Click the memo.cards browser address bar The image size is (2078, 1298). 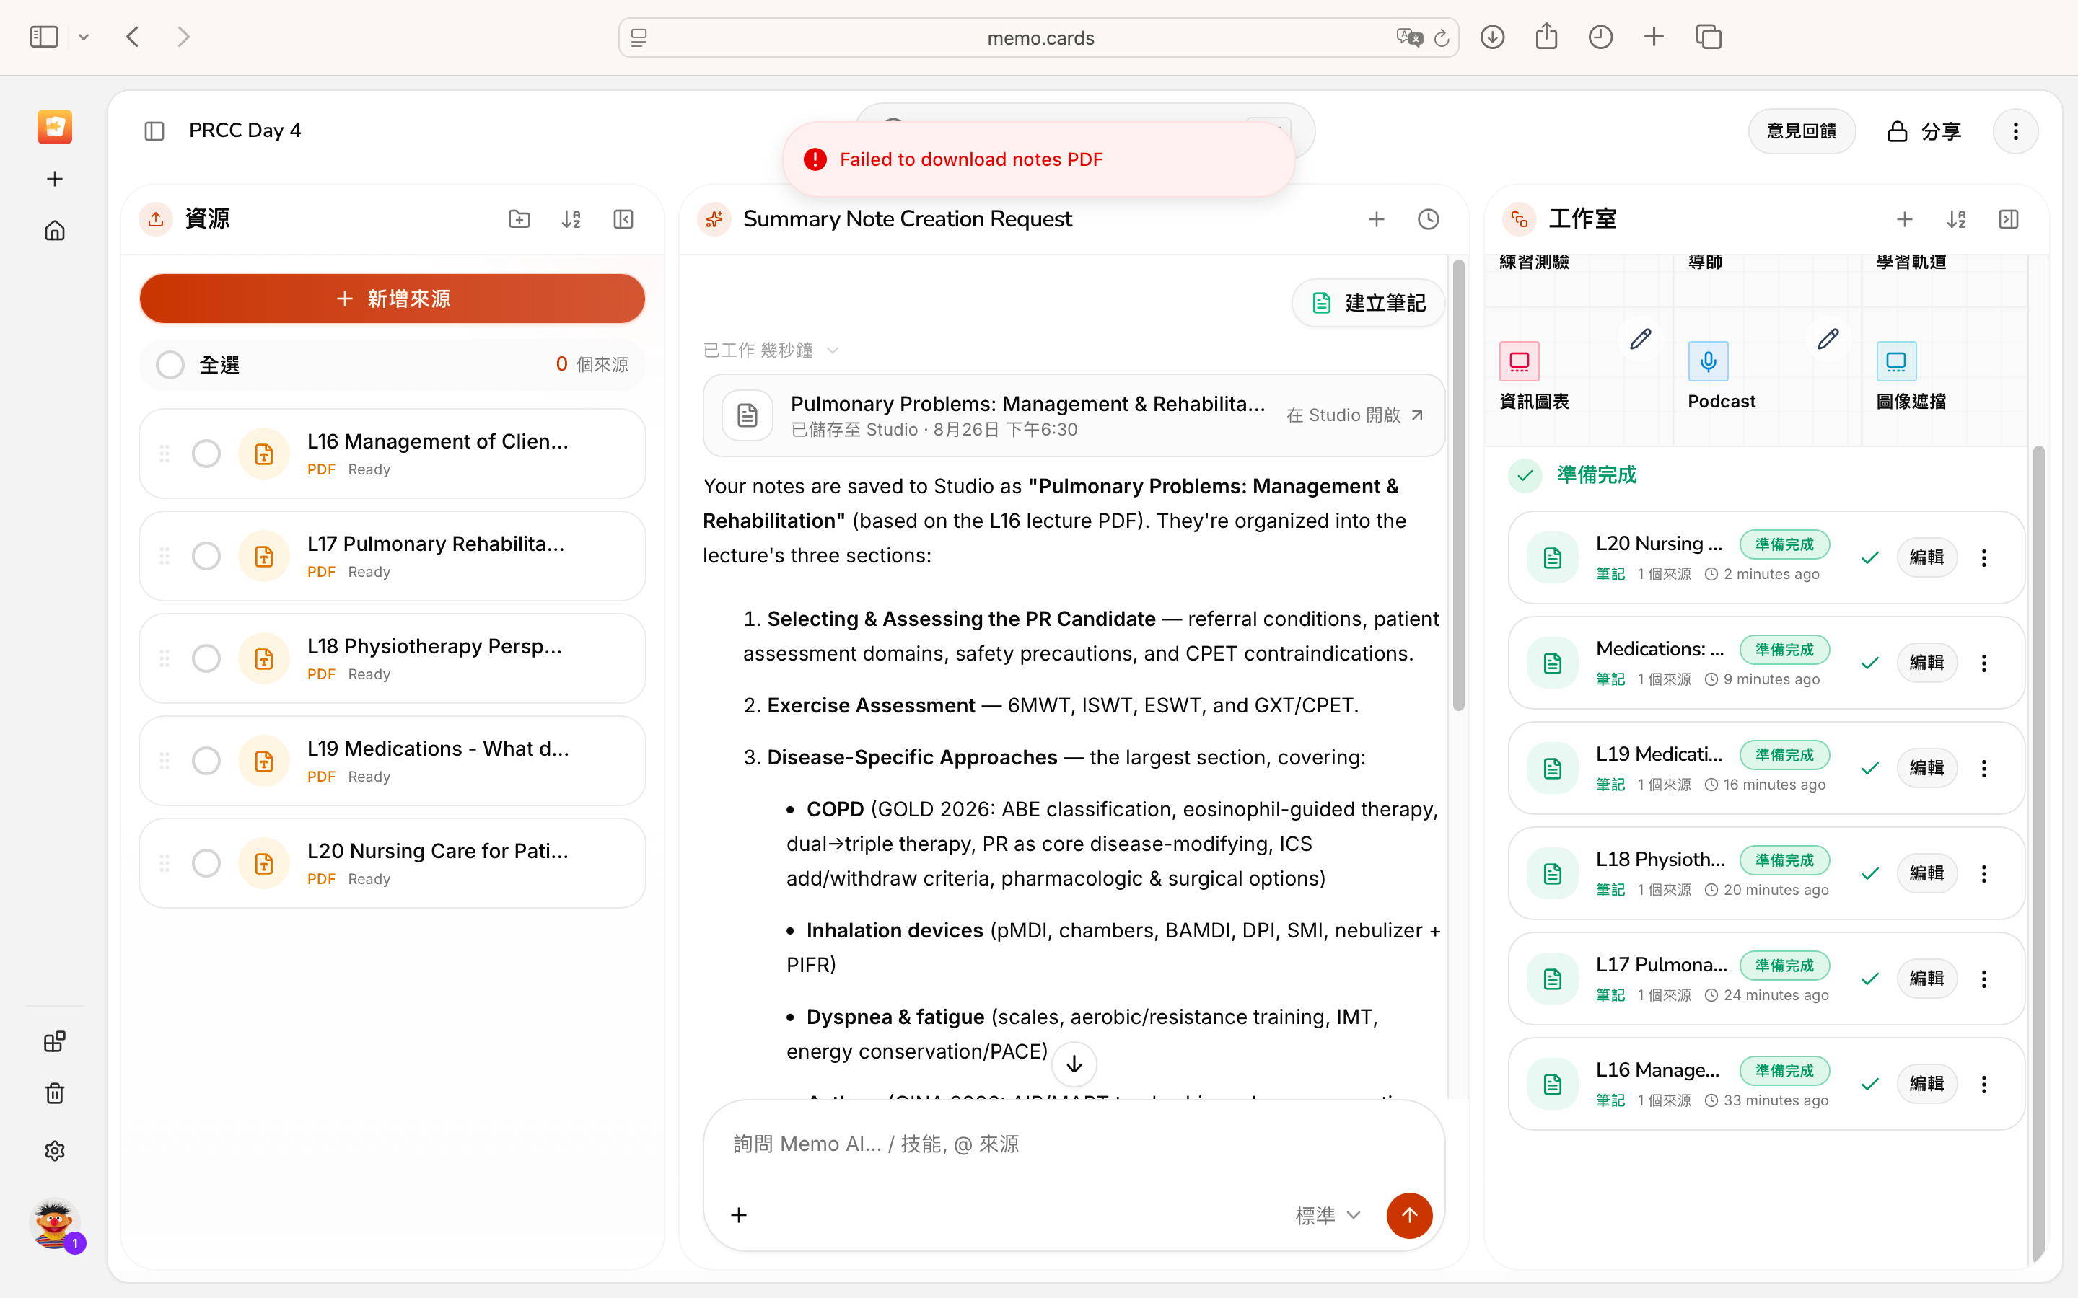coord(1038,37)
